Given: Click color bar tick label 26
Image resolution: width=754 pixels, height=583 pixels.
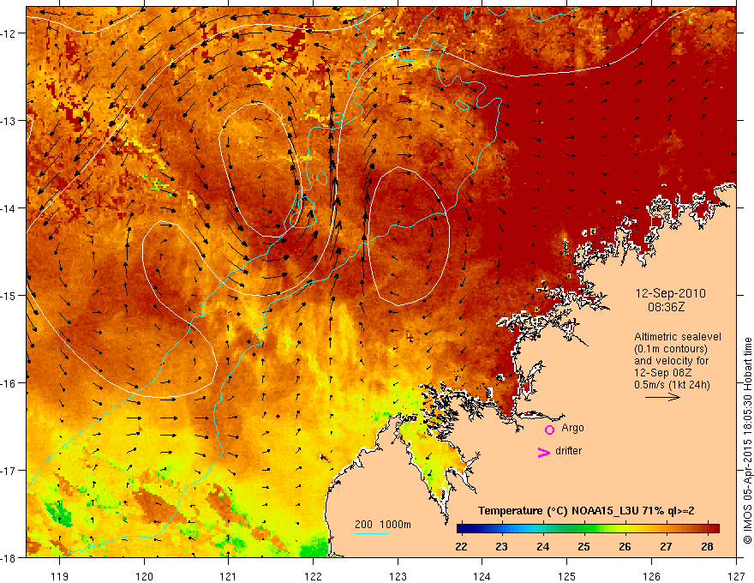Looking at the screenshot, I should (x=625, y=547).
